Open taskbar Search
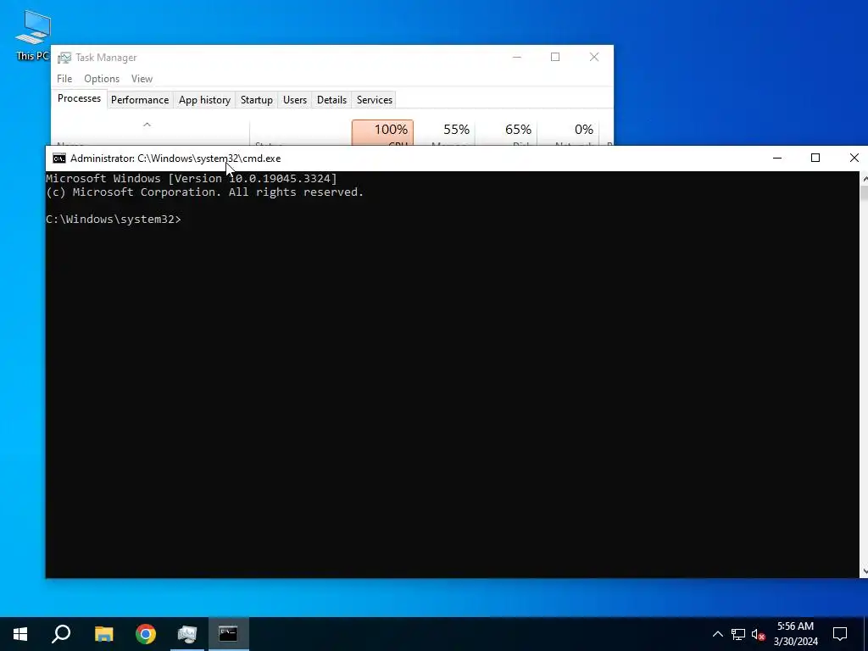Viewport: 868px width, 651px height. point(61,634)
